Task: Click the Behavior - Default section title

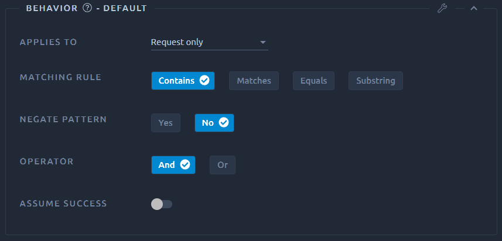Action: 87,8
